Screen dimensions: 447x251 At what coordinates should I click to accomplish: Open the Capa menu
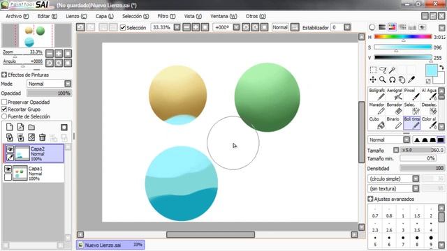click(x=105, y=16)
